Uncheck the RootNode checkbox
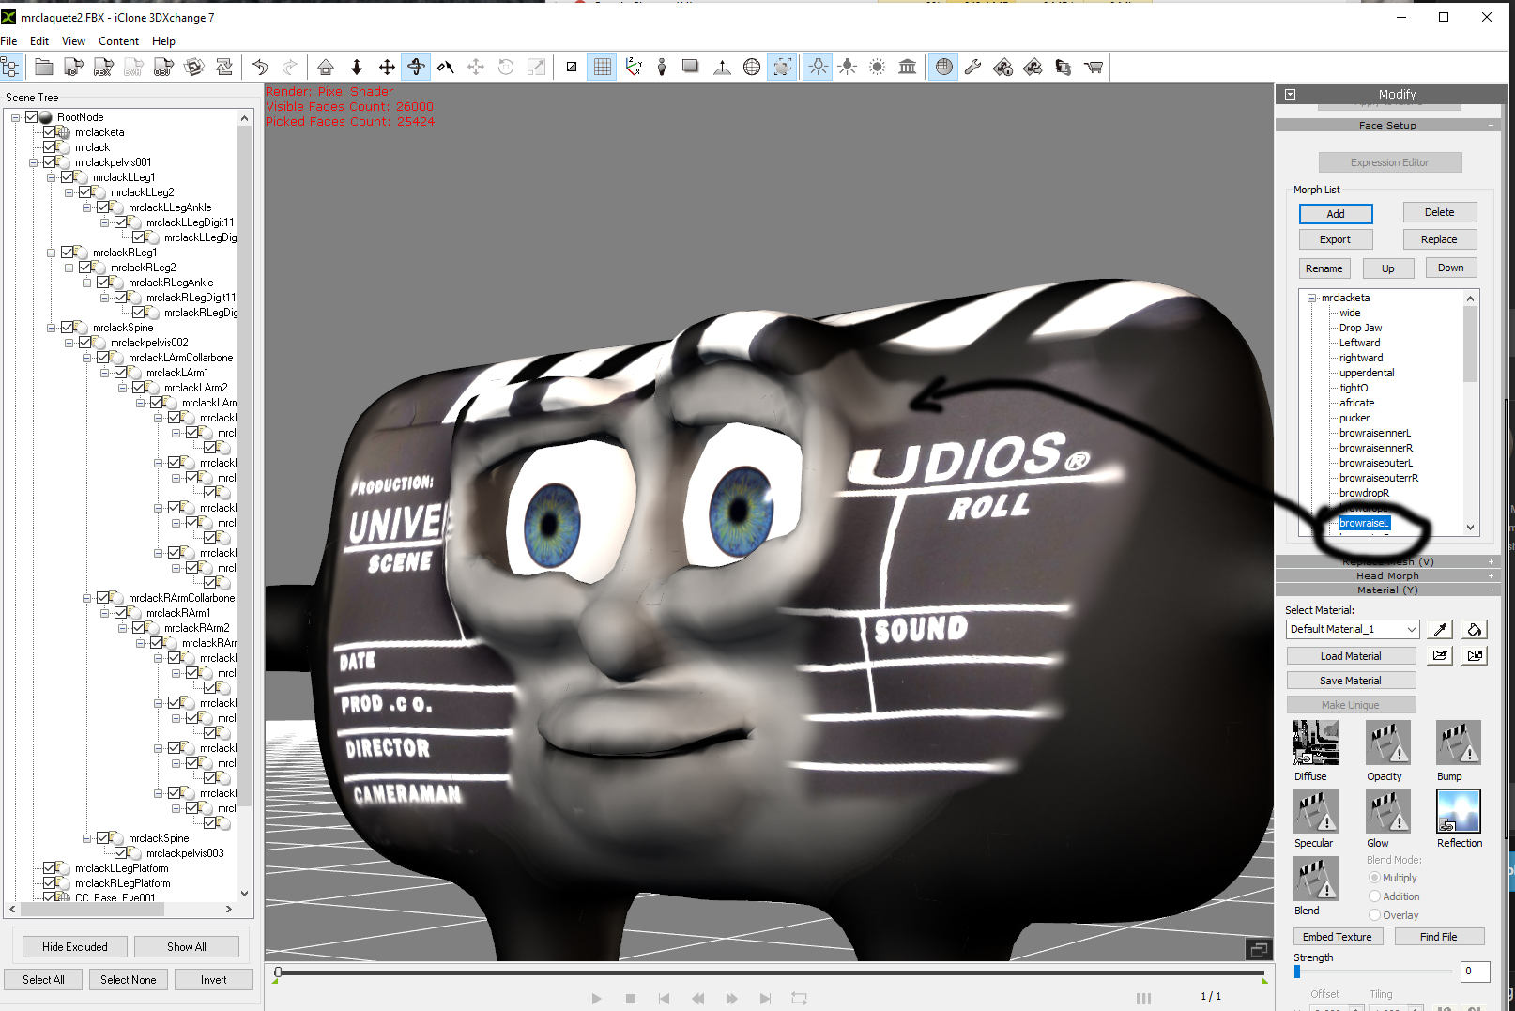The image size is (1515, 1011). (x=31, y=117)
